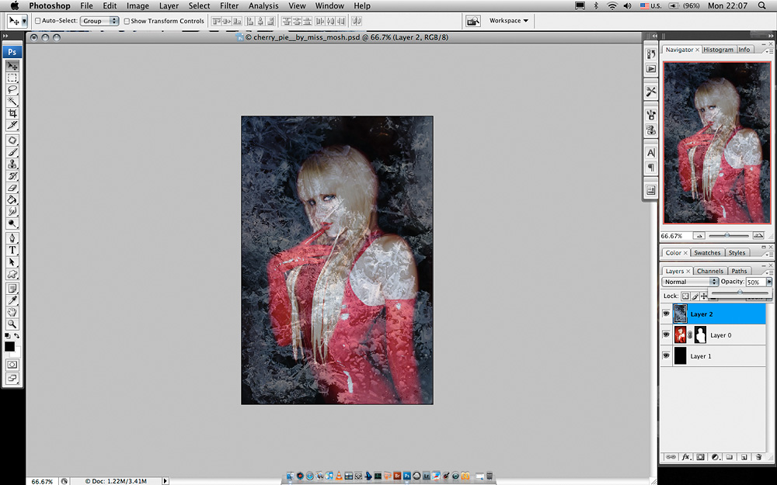
Task: Select the Notes tool
Action: pyautogui.click(x=12, y=289)
